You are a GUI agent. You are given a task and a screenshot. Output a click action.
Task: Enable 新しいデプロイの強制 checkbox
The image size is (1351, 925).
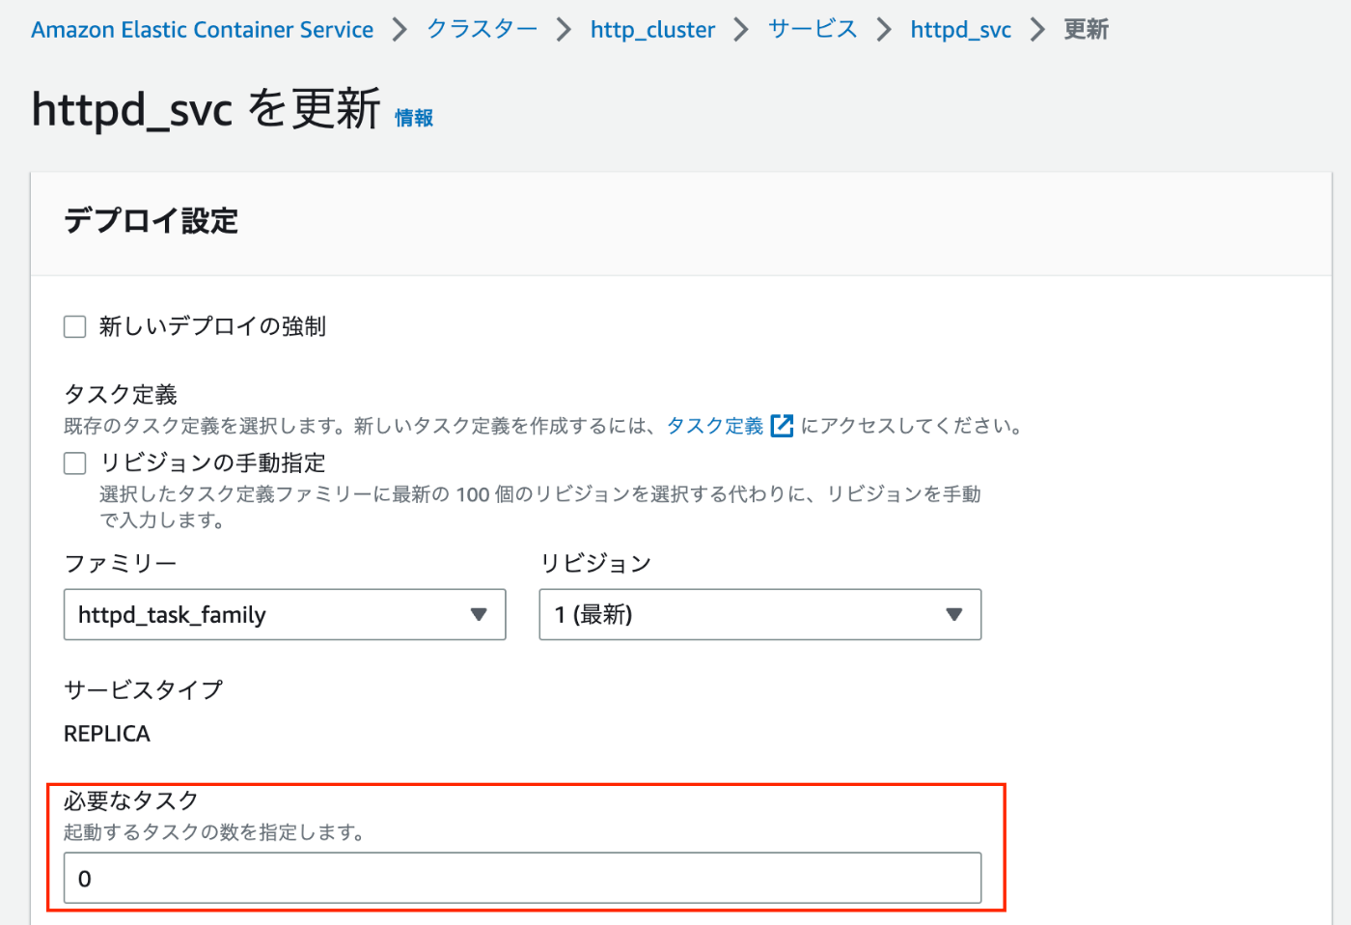pos(75,326)
